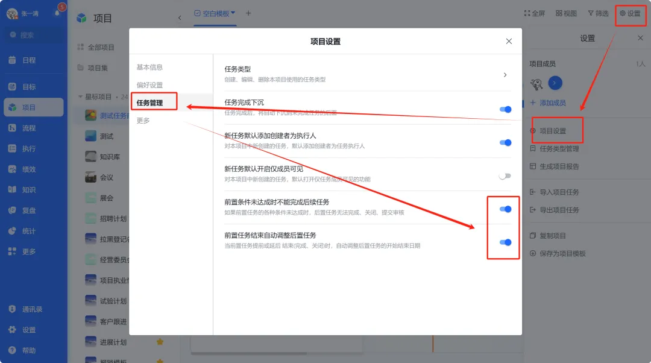
Task: Open 任务类型管理 in settings panel
Action: coord(555,149)
